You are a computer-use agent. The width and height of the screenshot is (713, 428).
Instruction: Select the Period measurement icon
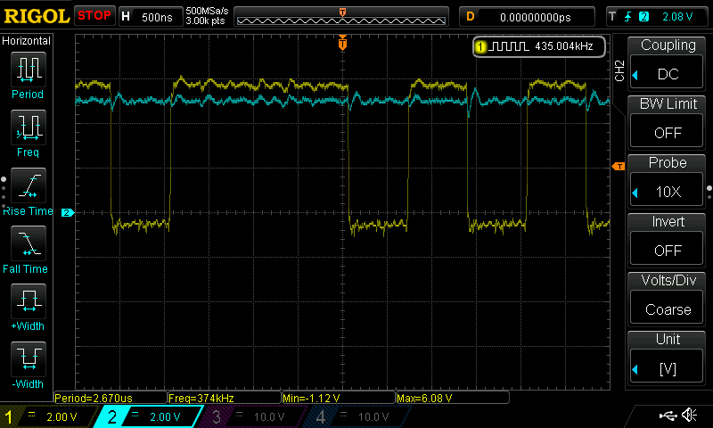[28, 69]
